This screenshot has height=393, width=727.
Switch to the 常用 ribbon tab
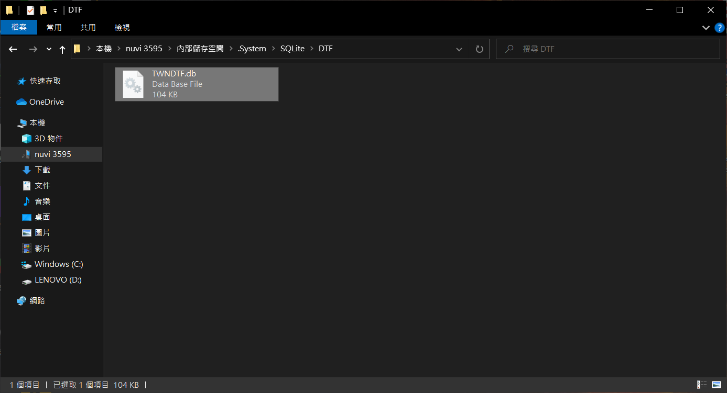[54, 27]
